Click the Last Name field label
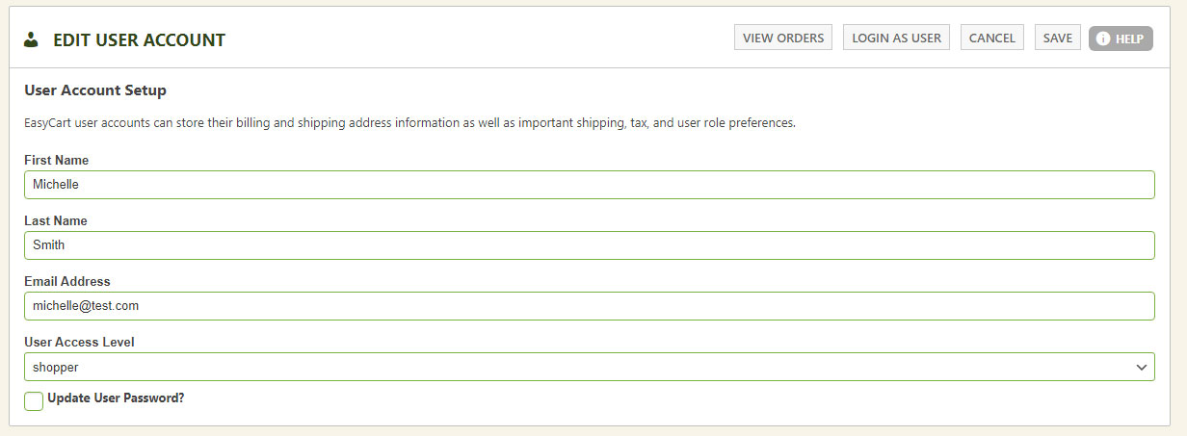This screenshot has width=1187, height=436. coord(55,220)
